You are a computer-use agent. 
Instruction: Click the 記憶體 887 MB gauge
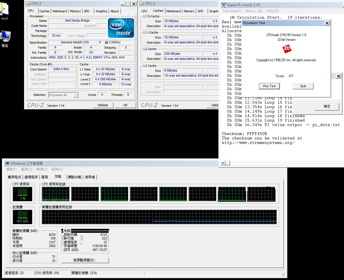(x=22, y=217)
